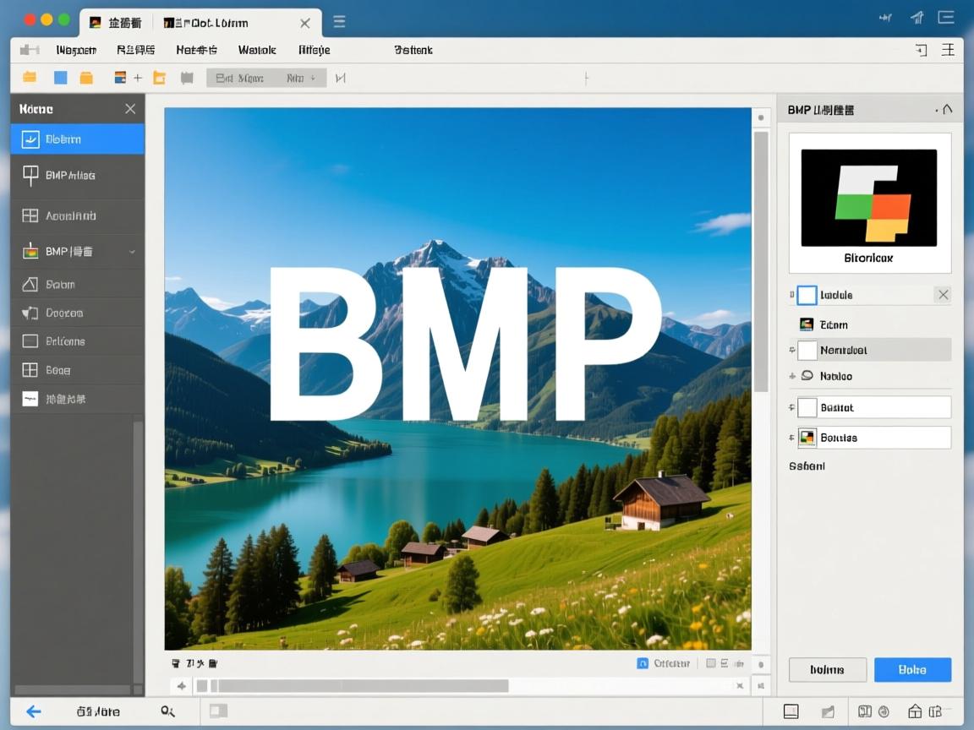
Task: Open the Westole menu in menu bar
Action: tap(256, 50)
